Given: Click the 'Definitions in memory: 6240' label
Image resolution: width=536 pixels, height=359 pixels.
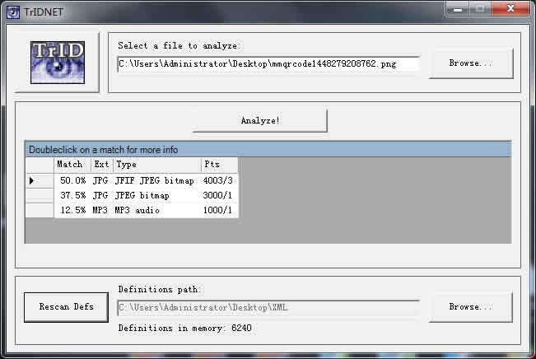Looking at the screenshot, I should pyautogui.click(x=185, y=328).
